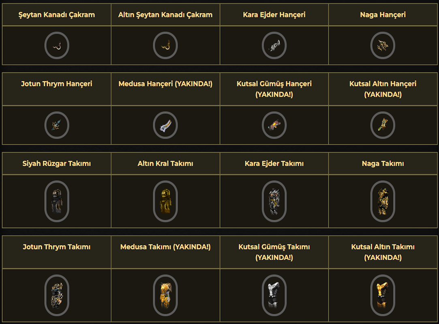Open the Jotun Thrym Takımı armor icon
Viewport: 439px width, 324px height.
(x=57, y=295)
